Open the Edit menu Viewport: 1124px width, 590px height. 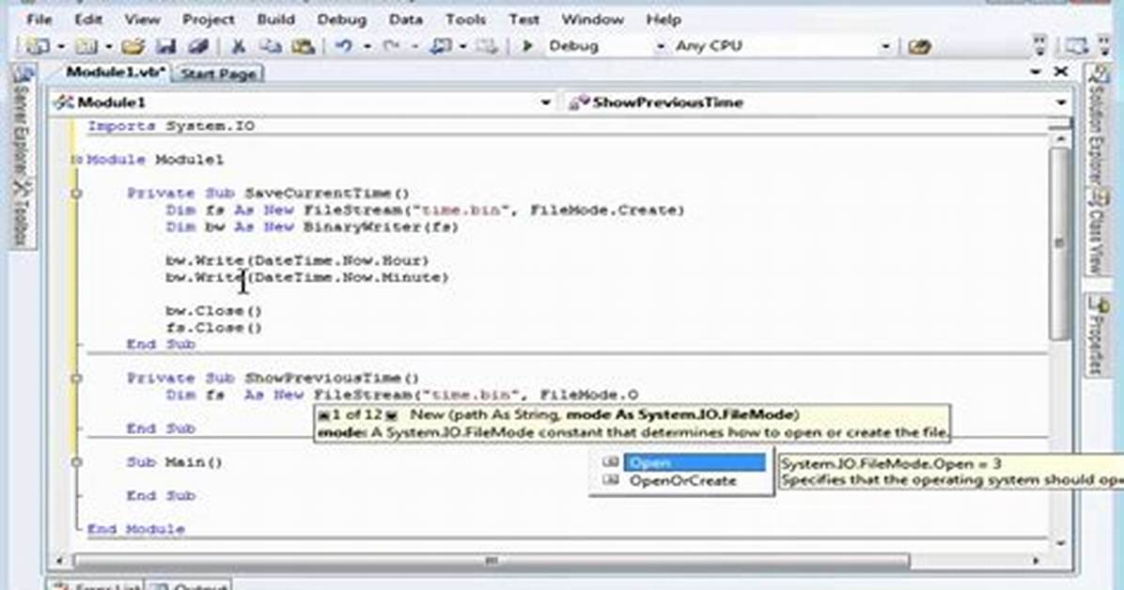pos(88,20)
